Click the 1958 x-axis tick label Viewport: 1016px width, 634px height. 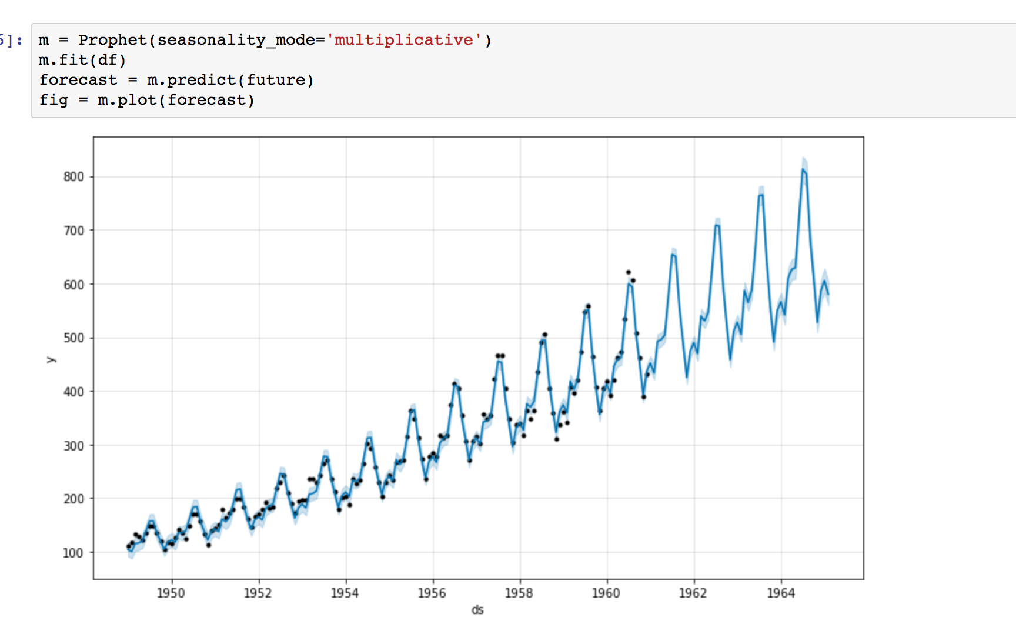(519, 593)
